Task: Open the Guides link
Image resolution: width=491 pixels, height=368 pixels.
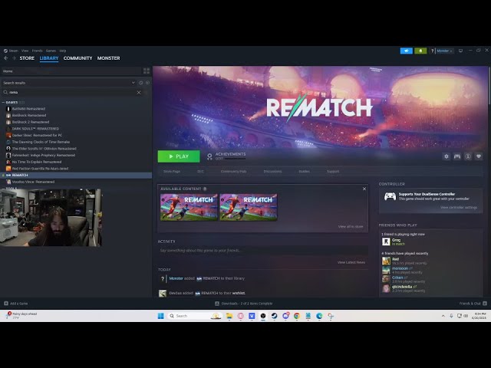Action: (x=304, y=172)
